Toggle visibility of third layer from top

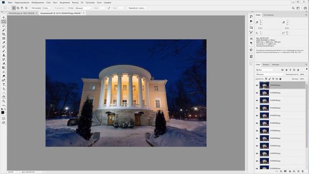click(x=257, y=101)
